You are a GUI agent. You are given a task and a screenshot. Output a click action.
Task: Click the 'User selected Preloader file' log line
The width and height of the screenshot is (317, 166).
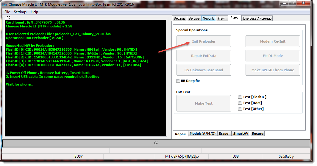click(58, 34)
